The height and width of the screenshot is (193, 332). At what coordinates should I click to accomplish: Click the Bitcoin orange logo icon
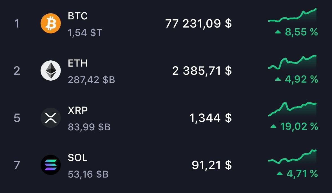point(51,23)
